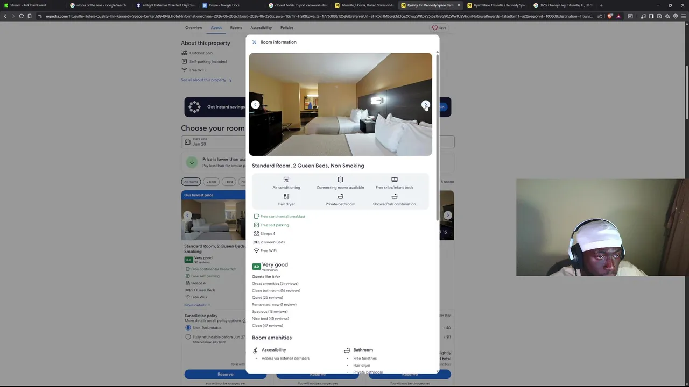Viewport: 689px width, 387px height.
Task: Show previous room photo in dialog
Action: pos(255,105)
